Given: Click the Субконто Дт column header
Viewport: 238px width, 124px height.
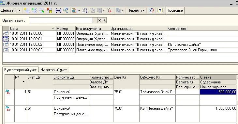Looking at the screenshot, I should pos(71,77).
